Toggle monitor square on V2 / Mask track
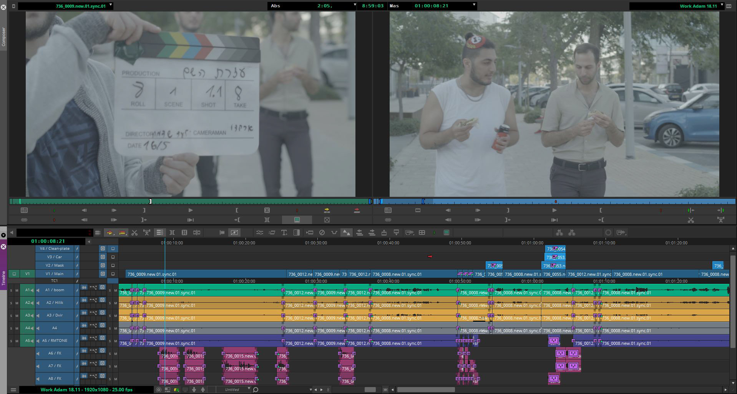737x394 pixels. click(113, 265)
